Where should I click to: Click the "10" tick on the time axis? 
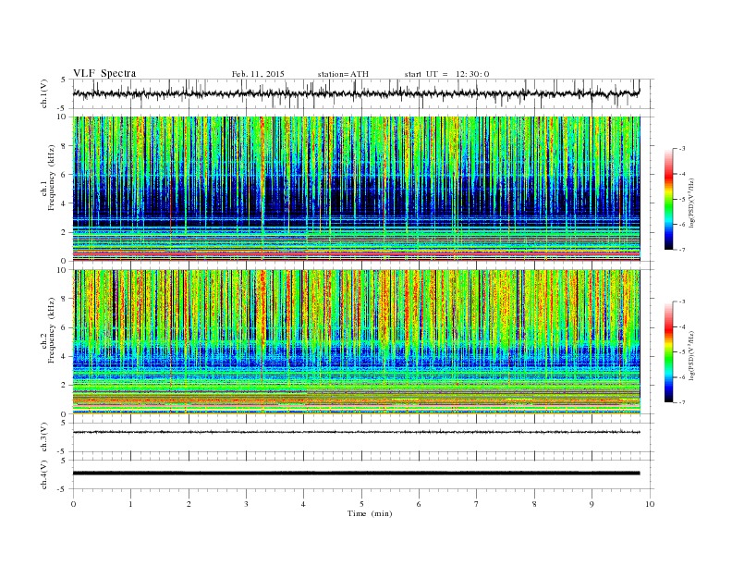(650, 504)
